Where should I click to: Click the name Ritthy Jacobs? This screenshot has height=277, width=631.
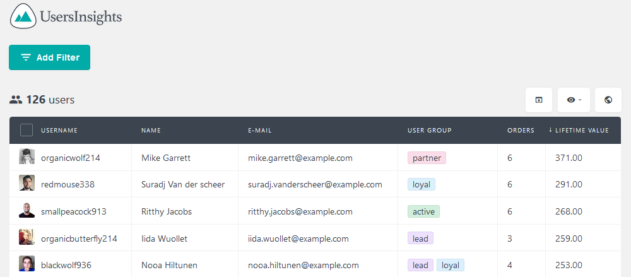(x=167, y=212)
